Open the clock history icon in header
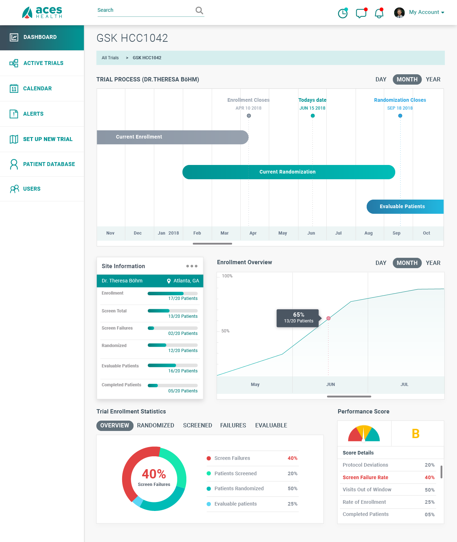The height and width of the screenshot is (542, 457). (343, 13)
